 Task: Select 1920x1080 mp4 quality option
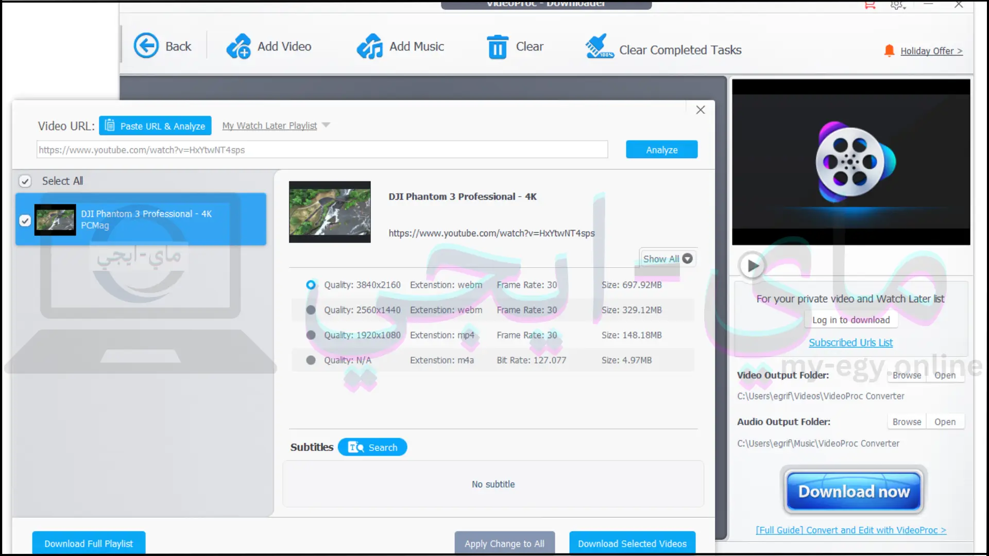pos(311,335)
